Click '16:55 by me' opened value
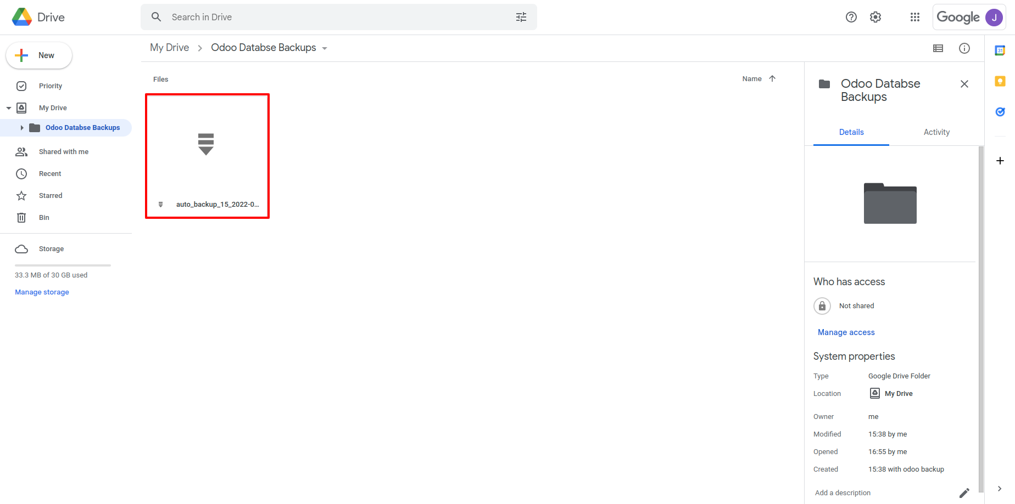 click(888, 452)
